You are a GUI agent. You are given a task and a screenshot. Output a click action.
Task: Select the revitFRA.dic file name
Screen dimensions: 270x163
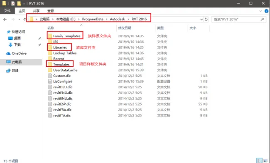pyautogui.click(x=62, y=109)
